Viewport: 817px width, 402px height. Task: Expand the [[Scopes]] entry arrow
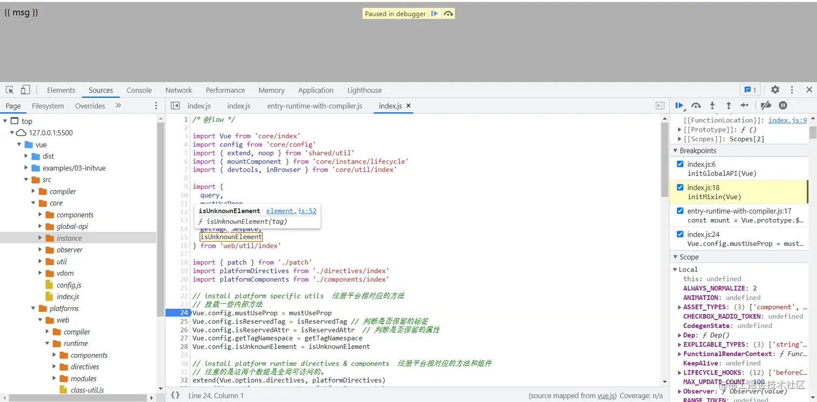pos(680,139)
